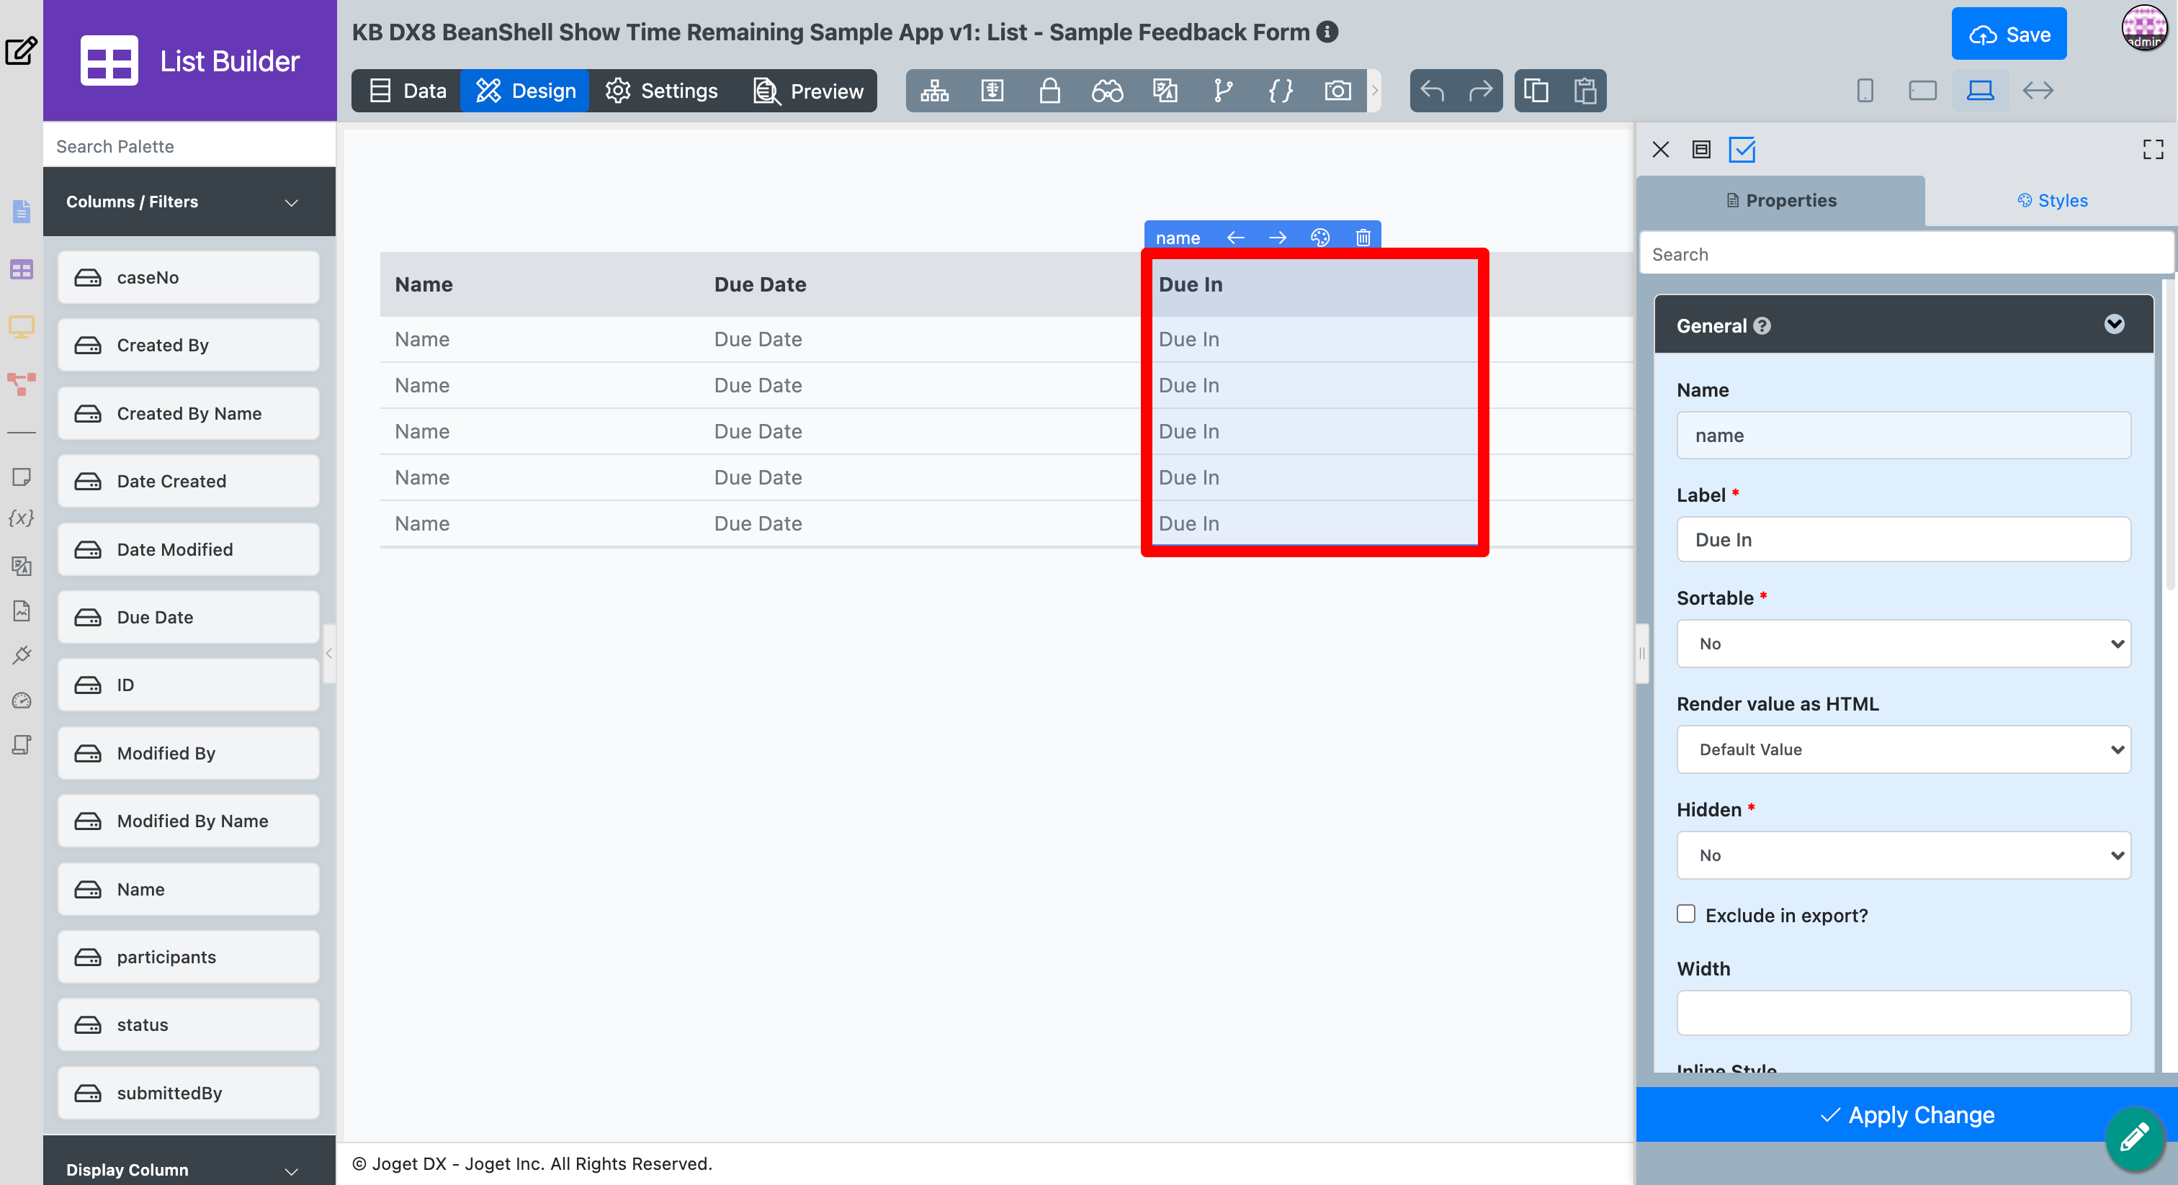Open the Settings tab
2178x1185 pixels.
click(x=661, y=91)
